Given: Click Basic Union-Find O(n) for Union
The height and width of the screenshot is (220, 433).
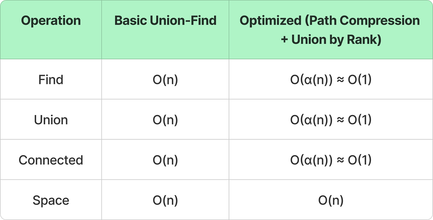Looking at the screenshot, I should 165,120.
